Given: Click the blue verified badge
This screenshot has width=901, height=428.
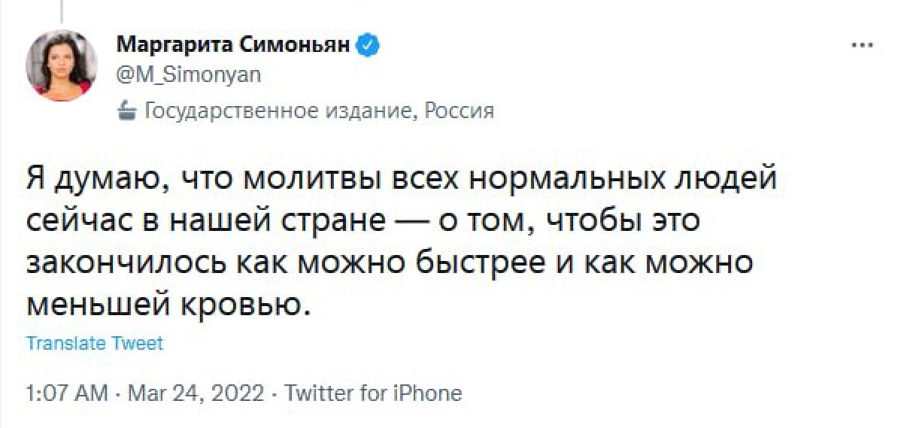Looking at the screenshot, I should pos(367,46).
